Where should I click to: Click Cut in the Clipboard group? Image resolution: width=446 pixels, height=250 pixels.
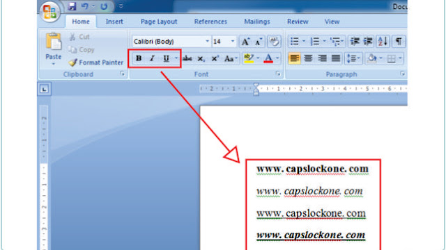click(79, 37)
